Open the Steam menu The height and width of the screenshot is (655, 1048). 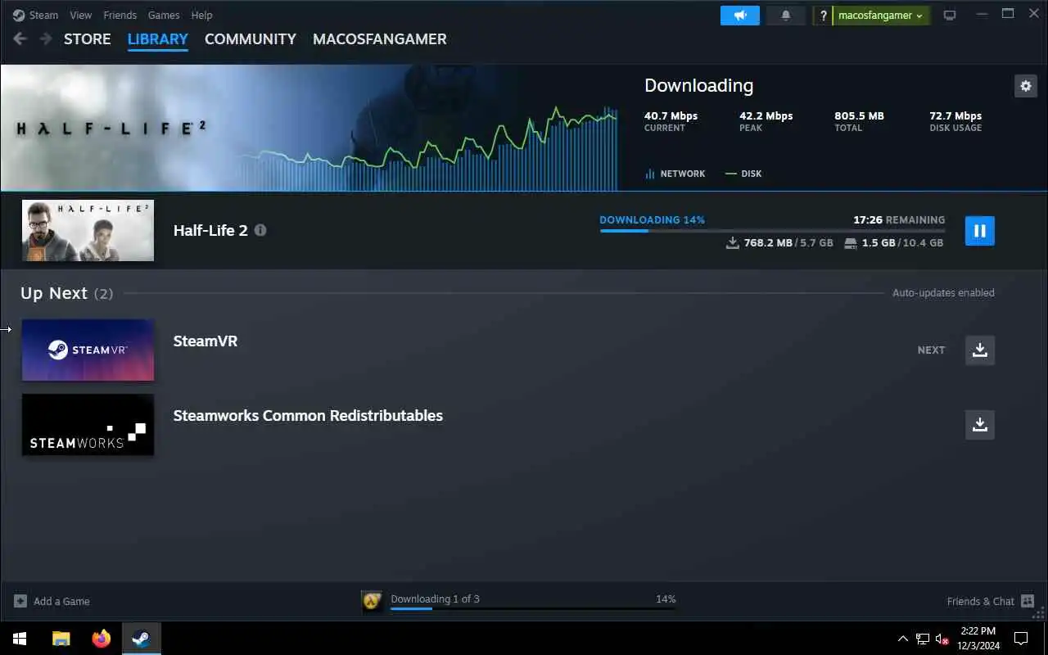click(43, 15)
